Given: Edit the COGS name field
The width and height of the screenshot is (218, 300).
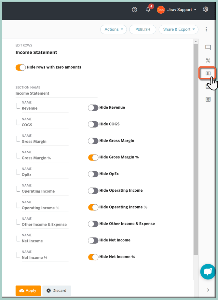Looking at the screenshot, I should [45, 125].
